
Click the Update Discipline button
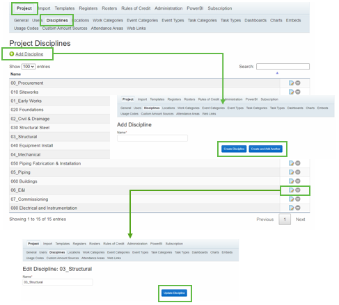(x=174, y=293)
